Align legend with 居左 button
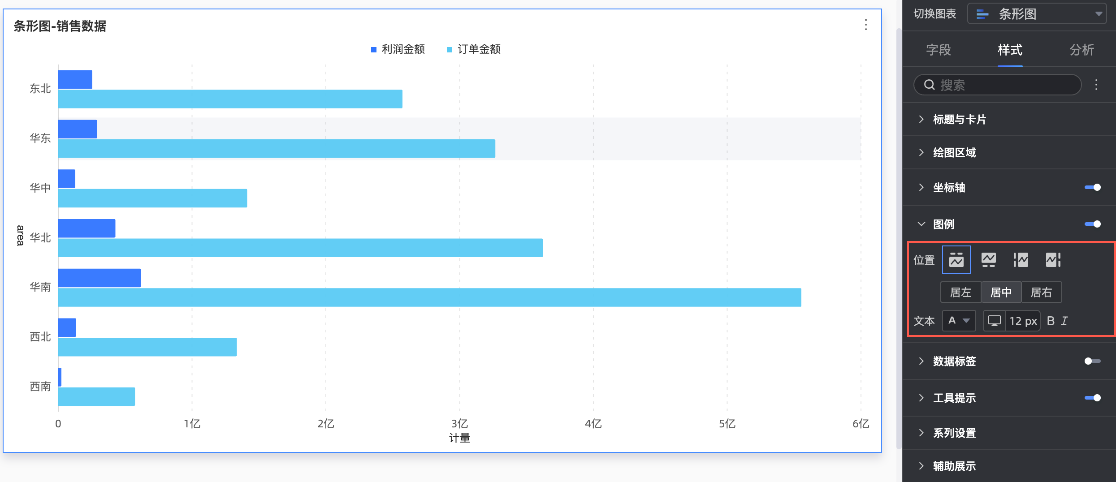 (x=960, y=293)
